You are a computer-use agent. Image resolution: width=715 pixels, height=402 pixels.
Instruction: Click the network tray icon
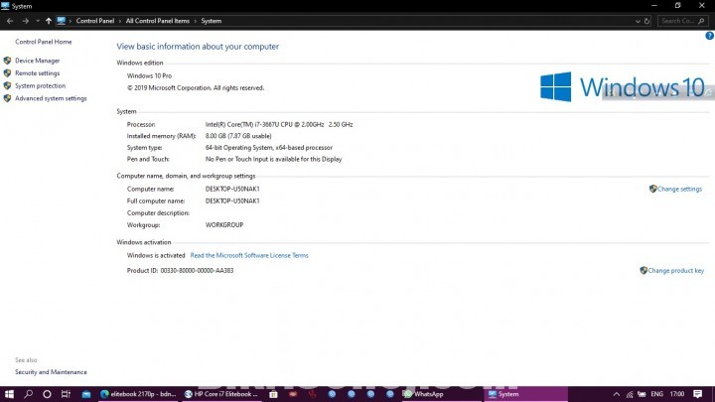pyautogui.click(x=630, y=394)
